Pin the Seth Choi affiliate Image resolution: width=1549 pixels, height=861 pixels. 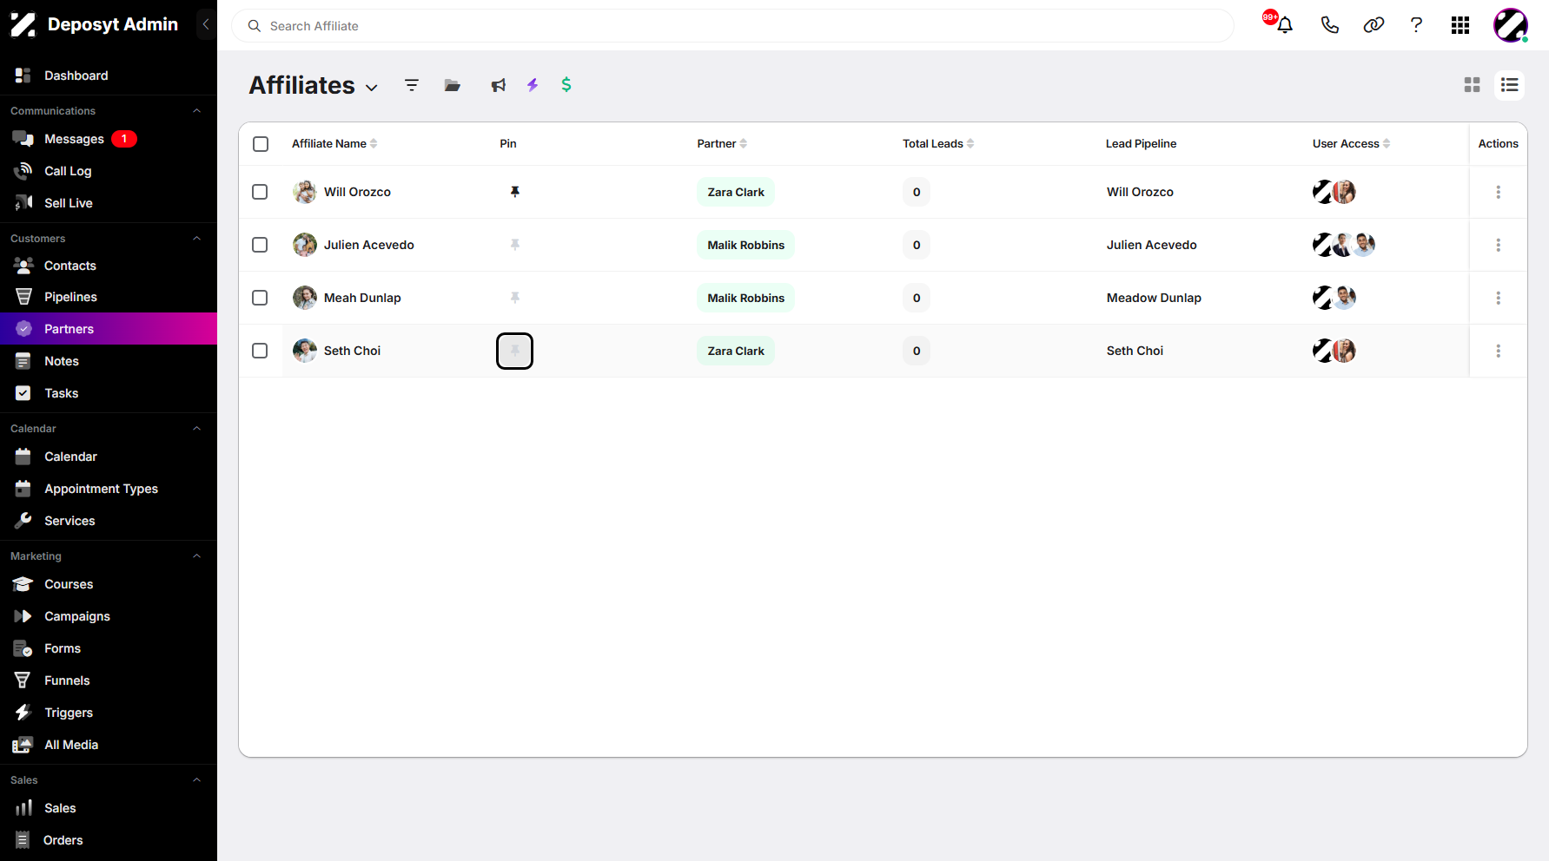pyautogui.click(x=514, y=351)
